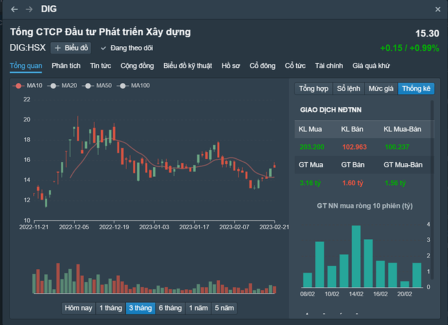The image size is (448, 325).
Task: Set chart range to 6 tháng
Action: pos(170,308)
